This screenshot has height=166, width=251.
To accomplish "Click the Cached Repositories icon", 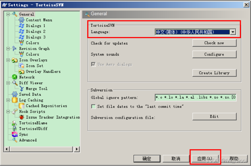I will [x=22, y=106].
